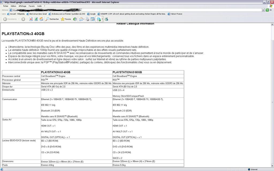Open Rechercher magnifying glass search
274x171 pixels.
click(x=52, y=19)
